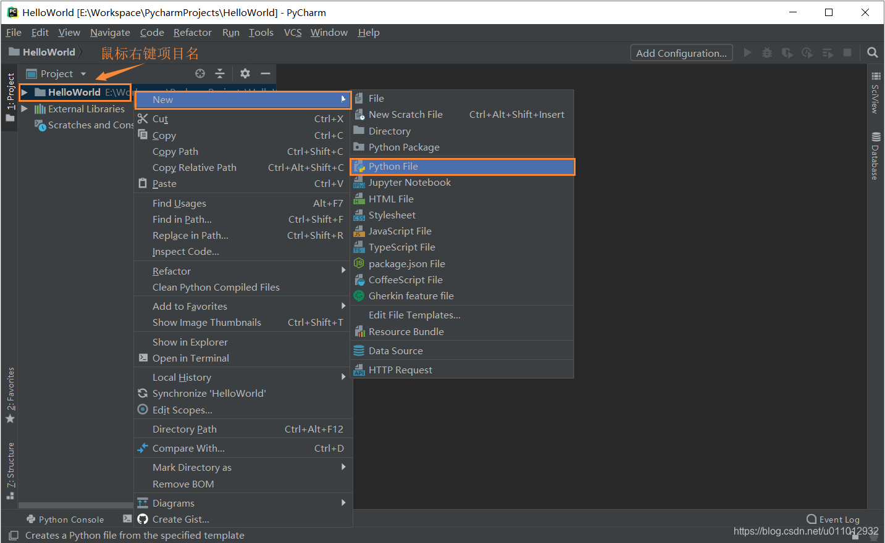Click the Stop square icon in toolbar
This screenshot has height=543, width=885.
click(x=847, y=53)
